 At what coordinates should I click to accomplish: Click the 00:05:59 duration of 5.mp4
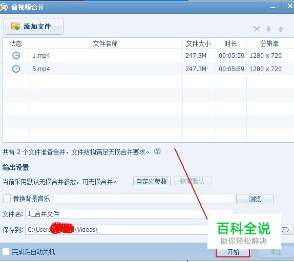tap(232, 69)
